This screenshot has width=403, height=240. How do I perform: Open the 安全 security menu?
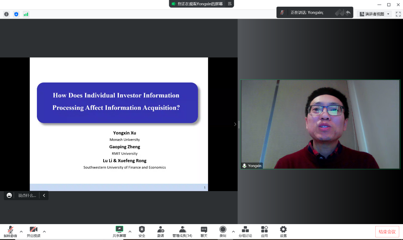pyautogui.click(x=142, y=231)
